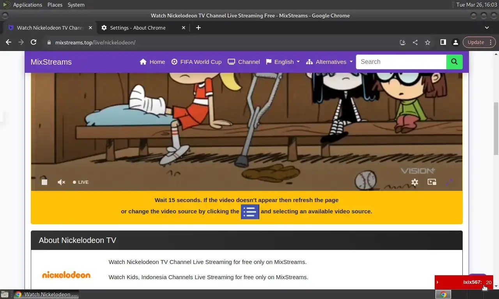The image size is (499, 299).
Task: Click the green search button
Action: click(454, 62)
